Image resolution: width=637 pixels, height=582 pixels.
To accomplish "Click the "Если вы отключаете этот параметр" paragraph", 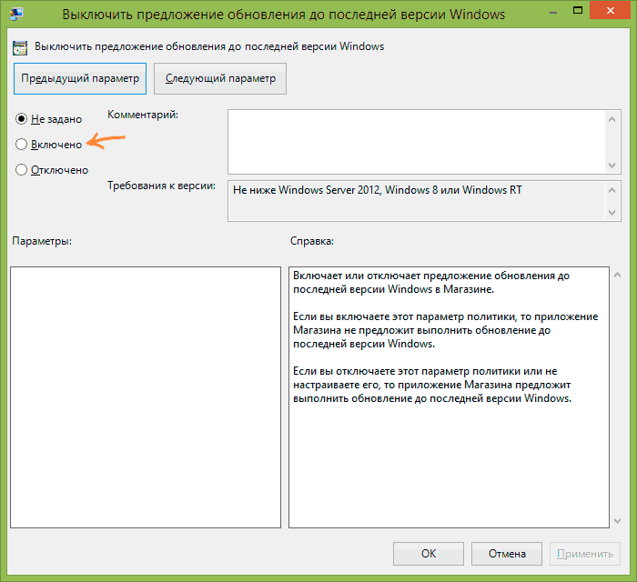I will tap(432, 385).
